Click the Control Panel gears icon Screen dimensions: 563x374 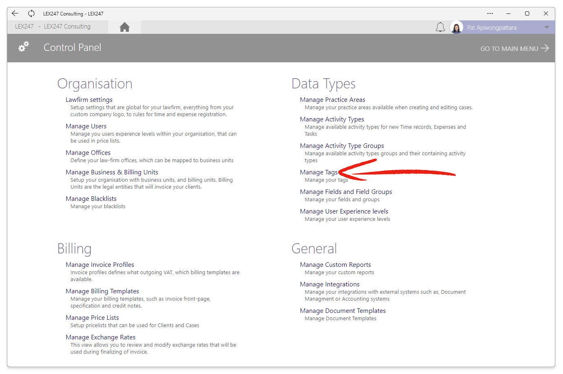click(x=24, y=47)
